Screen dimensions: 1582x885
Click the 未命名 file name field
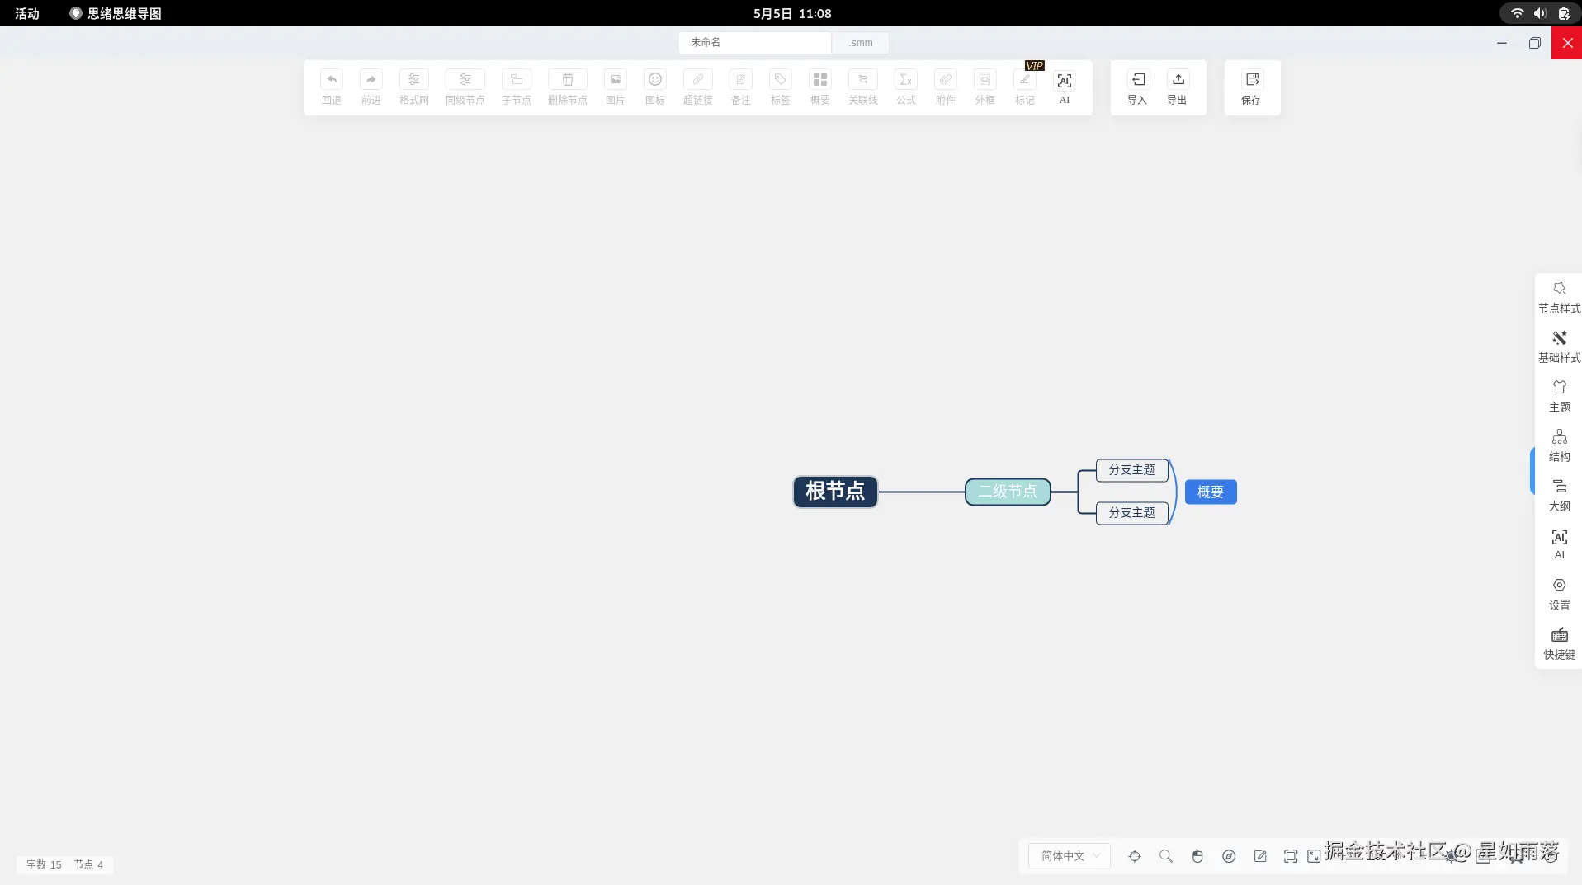754,42
